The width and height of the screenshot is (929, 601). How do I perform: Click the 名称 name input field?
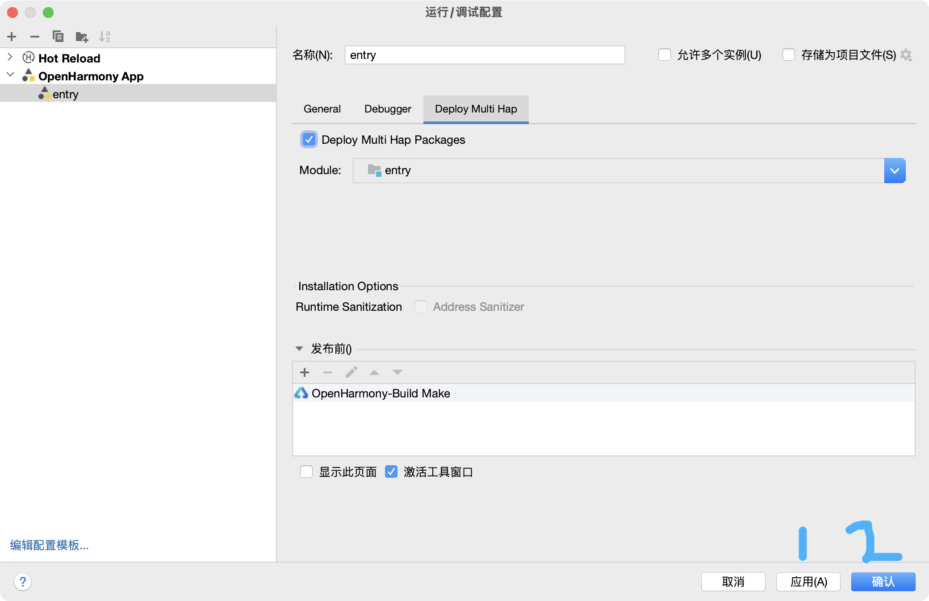coord(485,55)
